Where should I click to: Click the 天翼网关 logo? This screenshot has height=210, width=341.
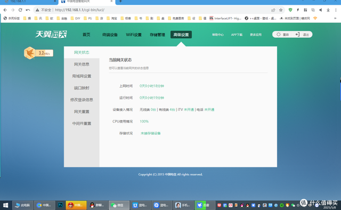point(51,35)
